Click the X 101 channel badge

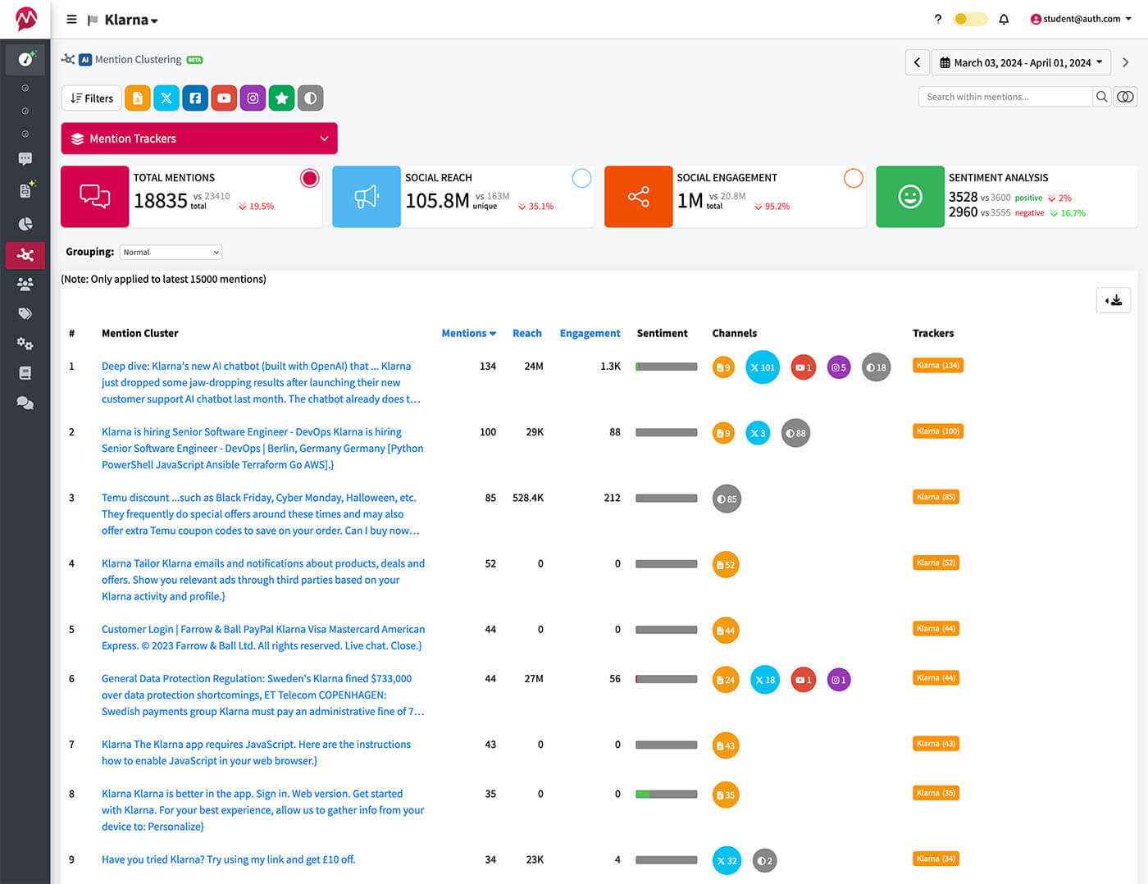coord(763,367)
